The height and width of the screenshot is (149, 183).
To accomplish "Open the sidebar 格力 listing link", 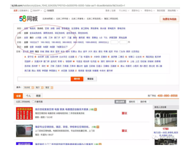I will click(166, 134).
